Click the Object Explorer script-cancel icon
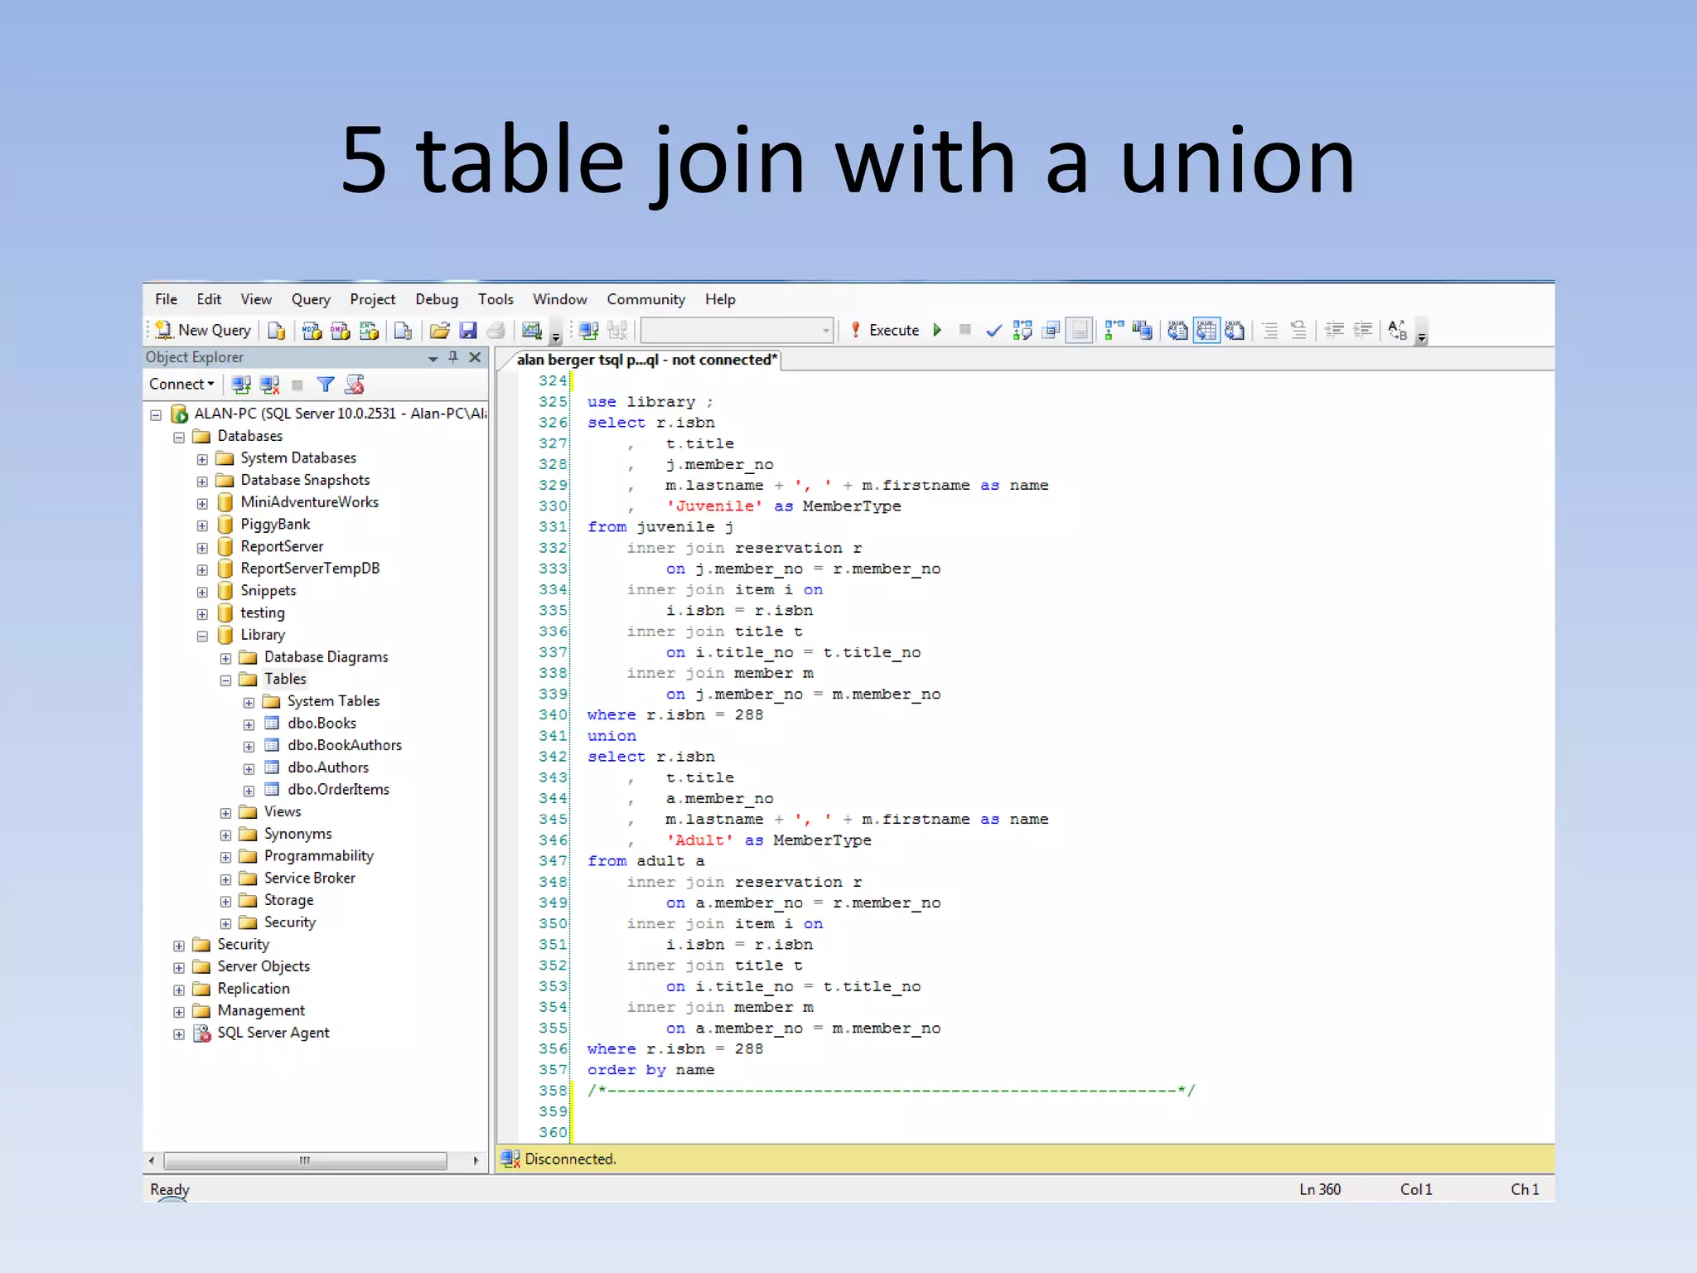 point(355,385)
